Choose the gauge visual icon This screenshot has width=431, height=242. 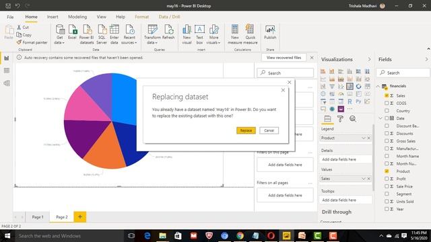tap(341, 94)
